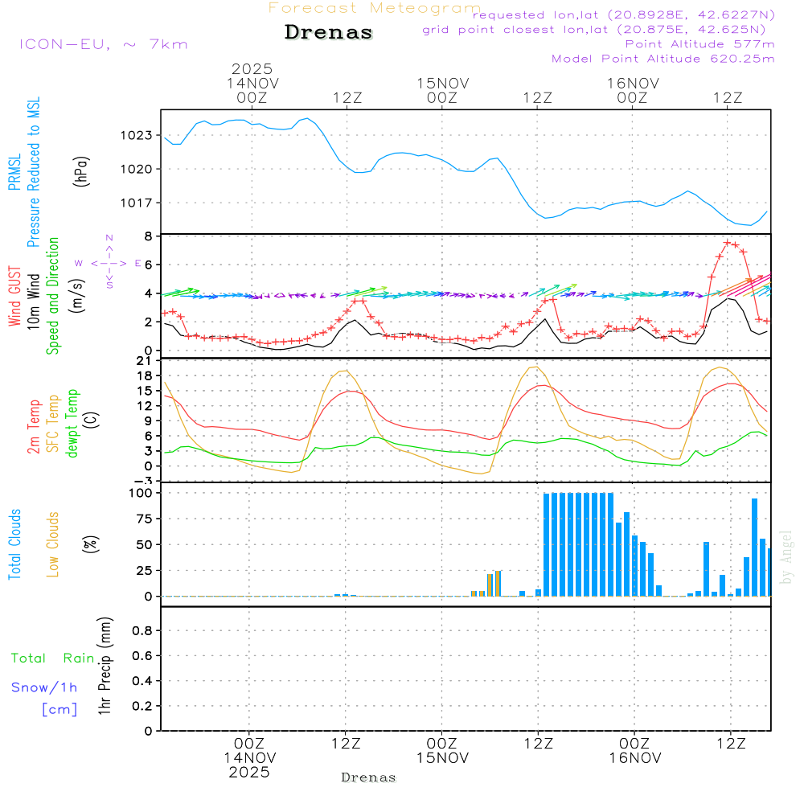Click the wind direction compass rose
804x804 pixels.
tap(109, 262)
